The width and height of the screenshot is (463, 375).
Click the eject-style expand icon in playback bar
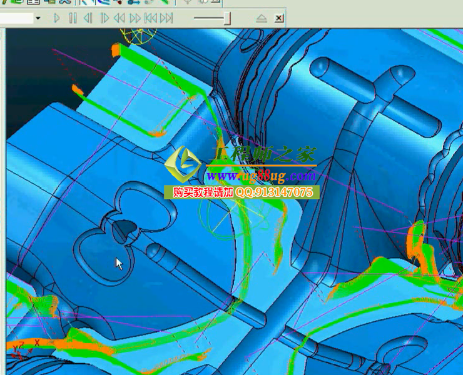[262, 19]
